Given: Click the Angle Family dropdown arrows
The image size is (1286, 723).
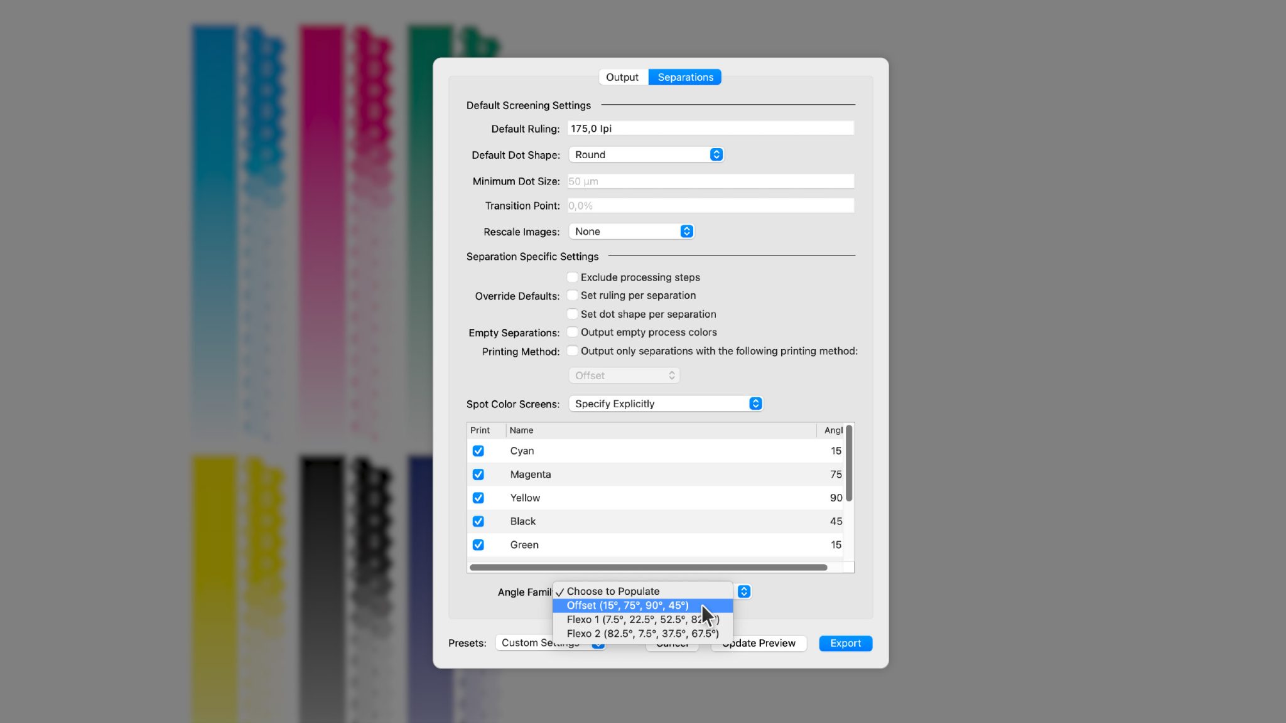Looking at the screenshot, I should pyautogui.click(x=744, y=592).
